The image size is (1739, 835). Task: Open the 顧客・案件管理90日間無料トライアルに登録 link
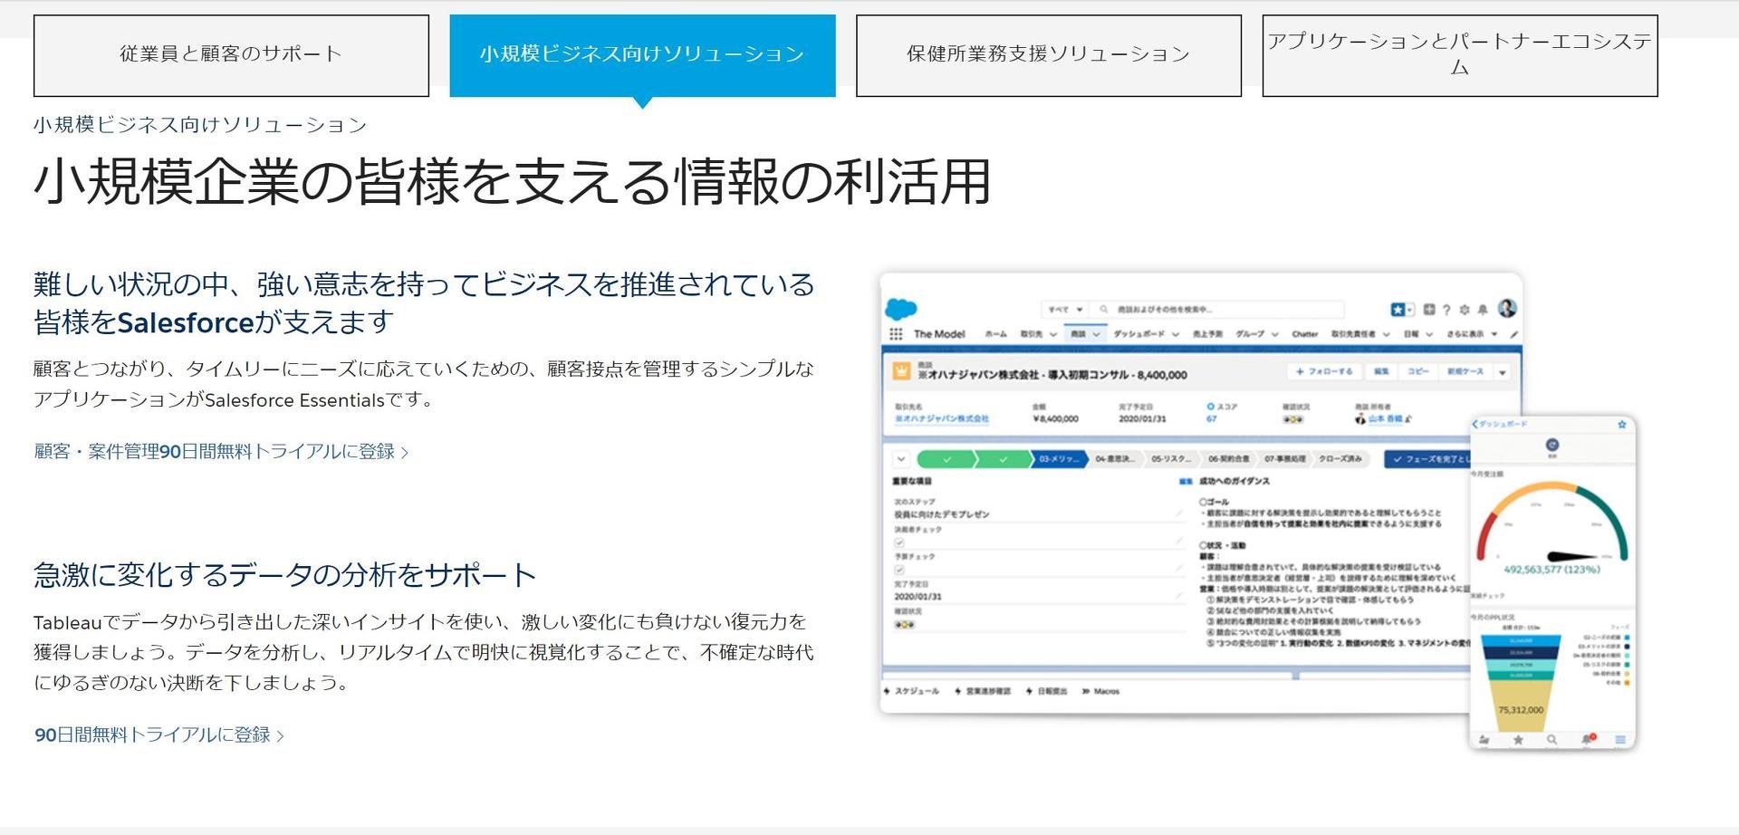222,451
